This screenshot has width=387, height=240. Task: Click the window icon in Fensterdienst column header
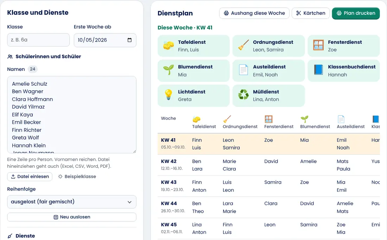pos(268,119)
